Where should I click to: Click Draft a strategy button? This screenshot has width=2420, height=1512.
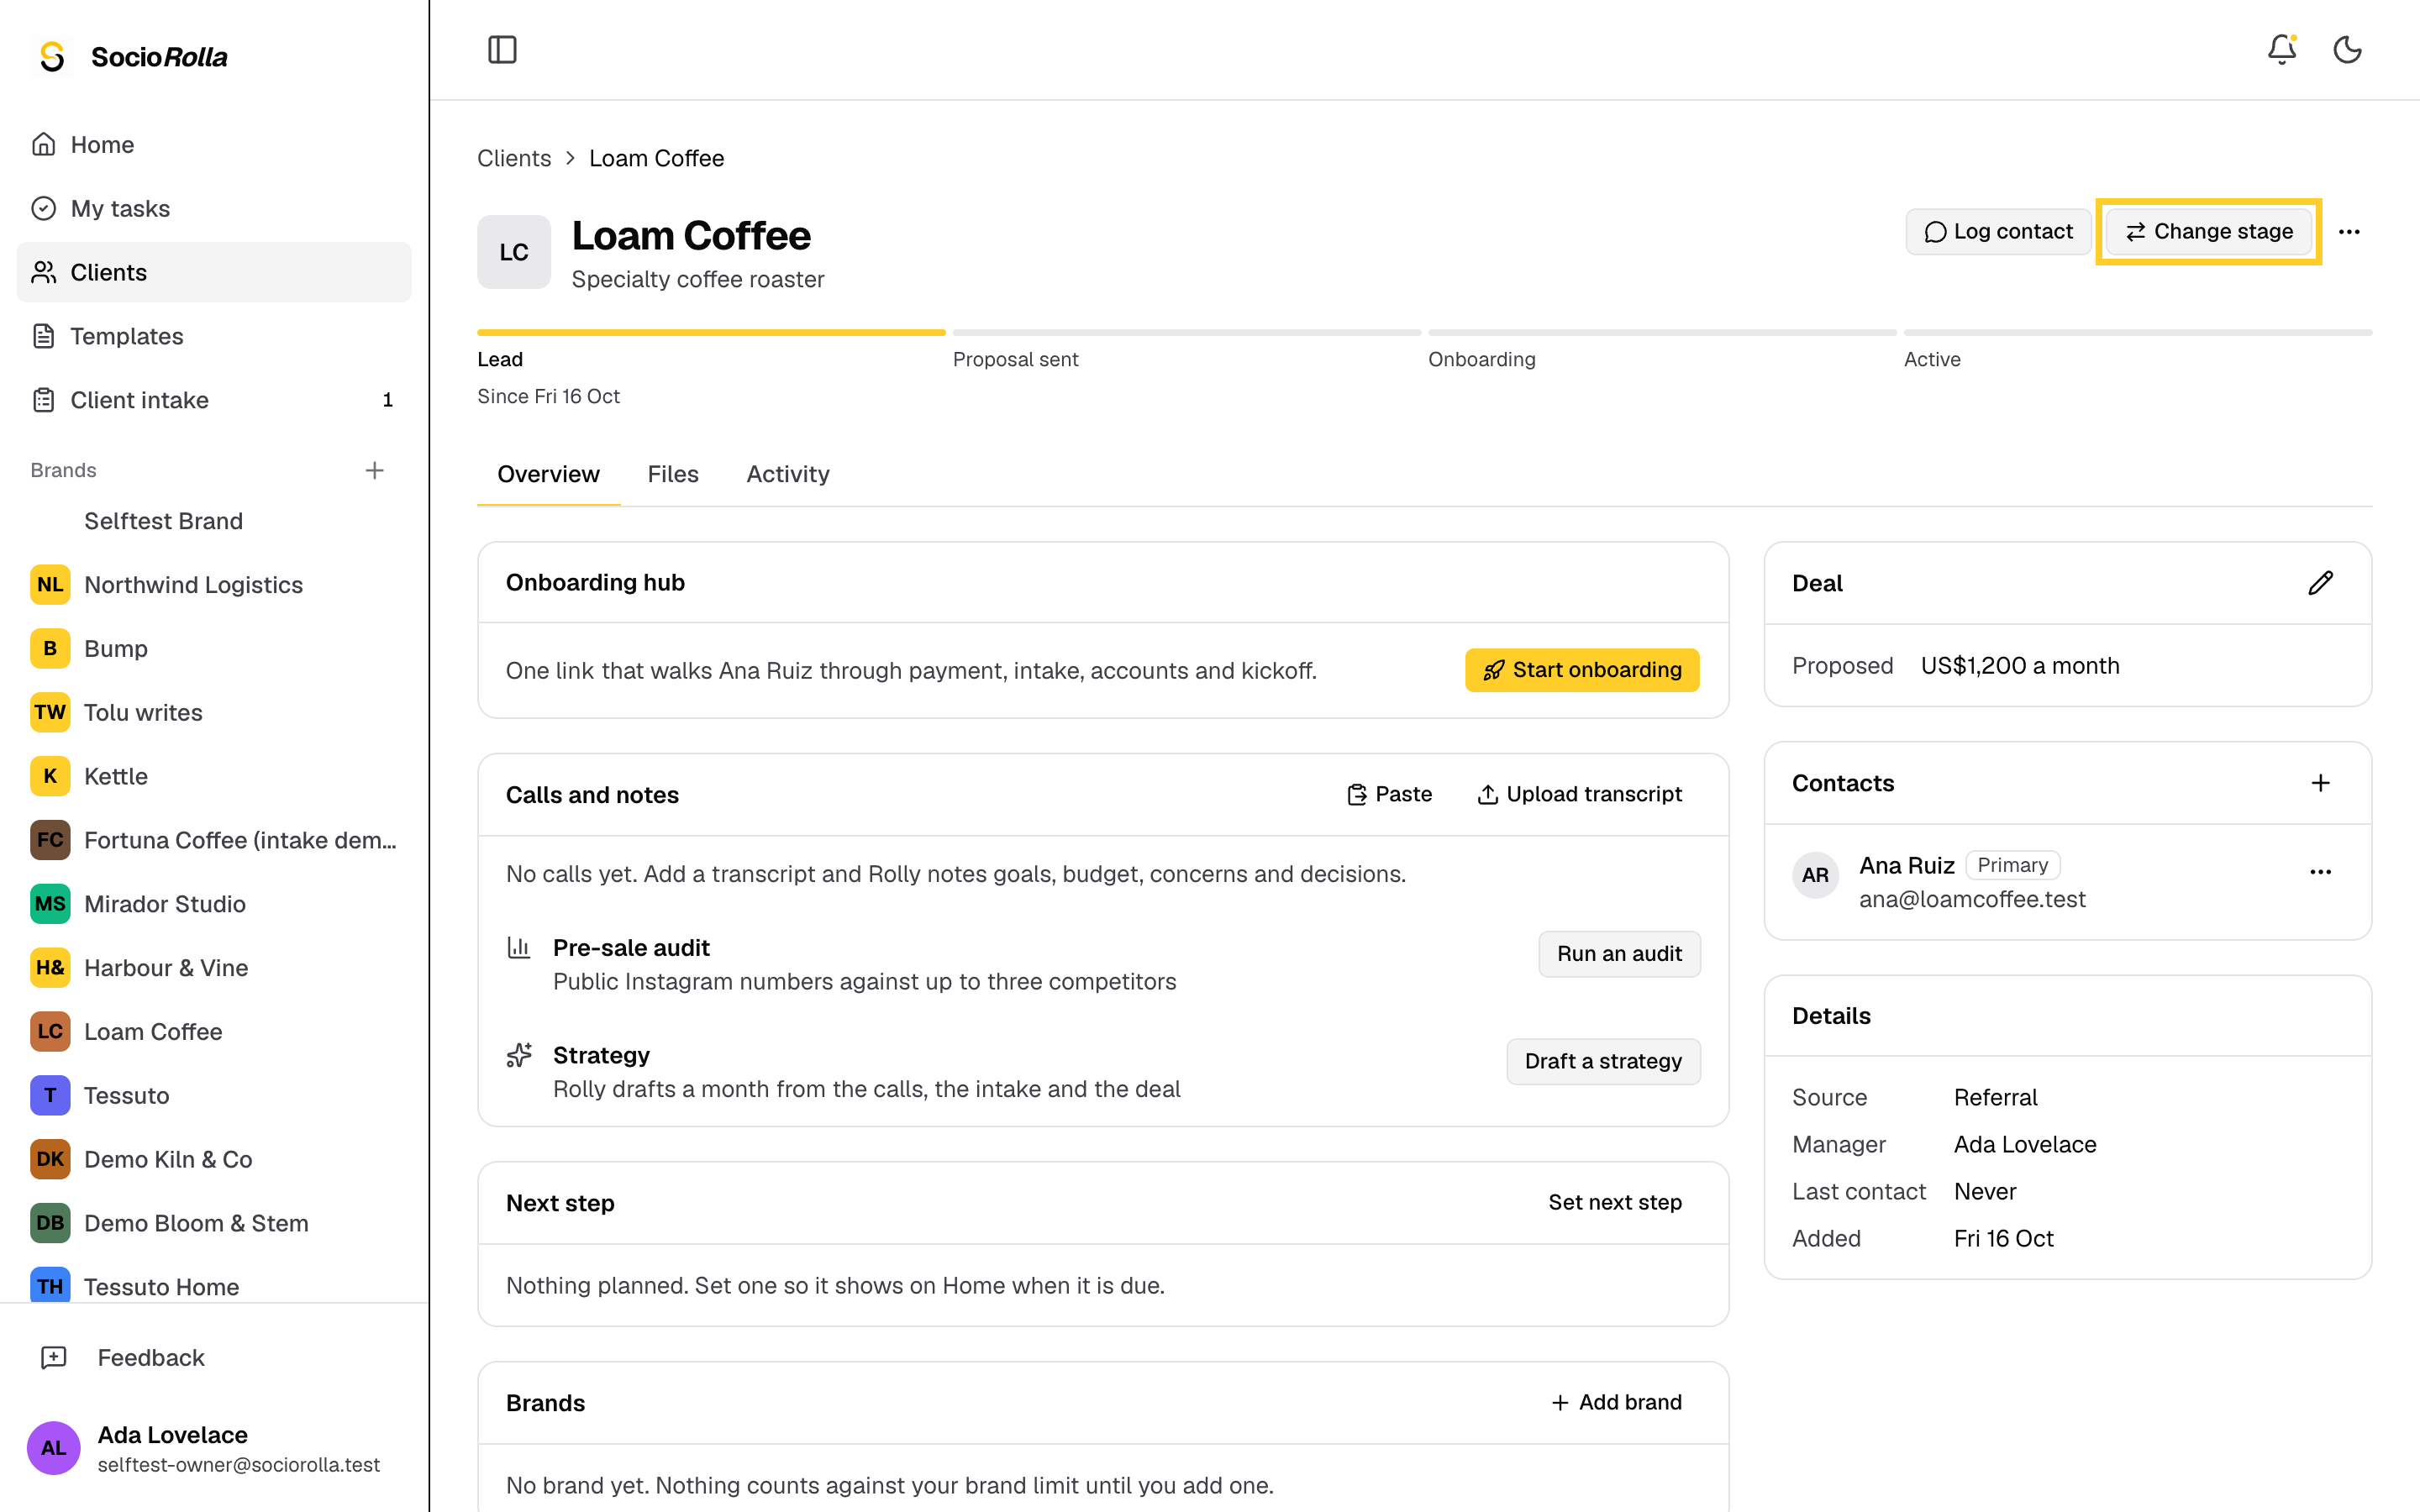pyautogui.click(x=1603, y=1061)
